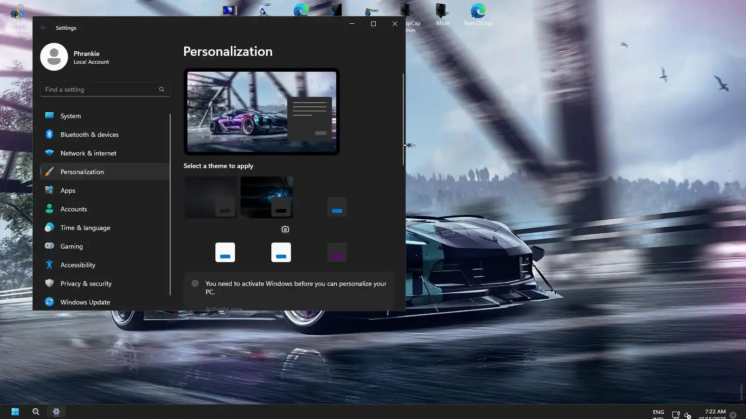Open the notification center badge
The height and width of the screenshot is (419, 746).
(x=733, y=415)
